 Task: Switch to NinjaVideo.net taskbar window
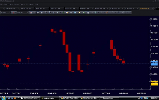point(89,98)
